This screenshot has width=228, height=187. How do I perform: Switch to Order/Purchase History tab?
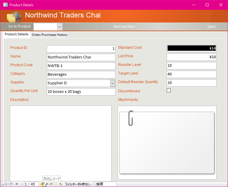[x=50, y=35]
